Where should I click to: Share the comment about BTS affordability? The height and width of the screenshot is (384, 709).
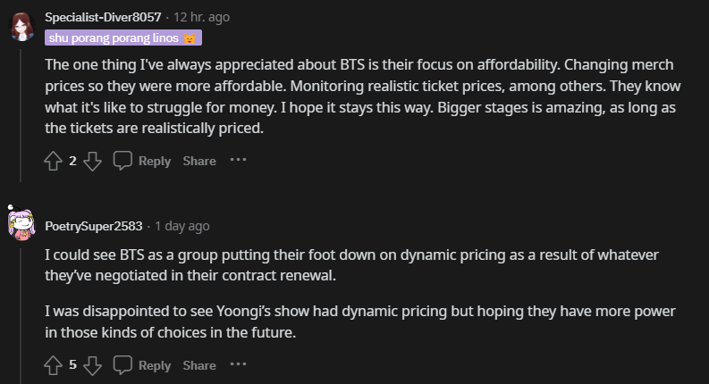point(199,161)
